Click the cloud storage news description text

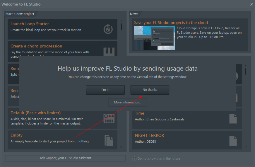209,33
